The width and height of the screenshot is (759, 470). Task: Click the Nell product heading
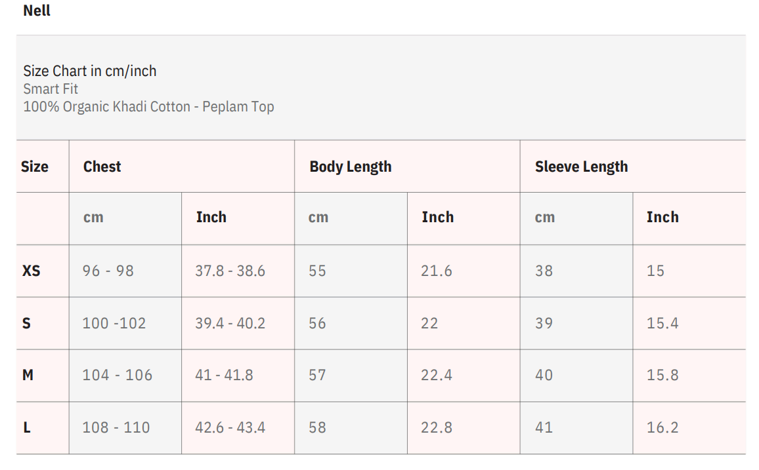tap(37, 11)
